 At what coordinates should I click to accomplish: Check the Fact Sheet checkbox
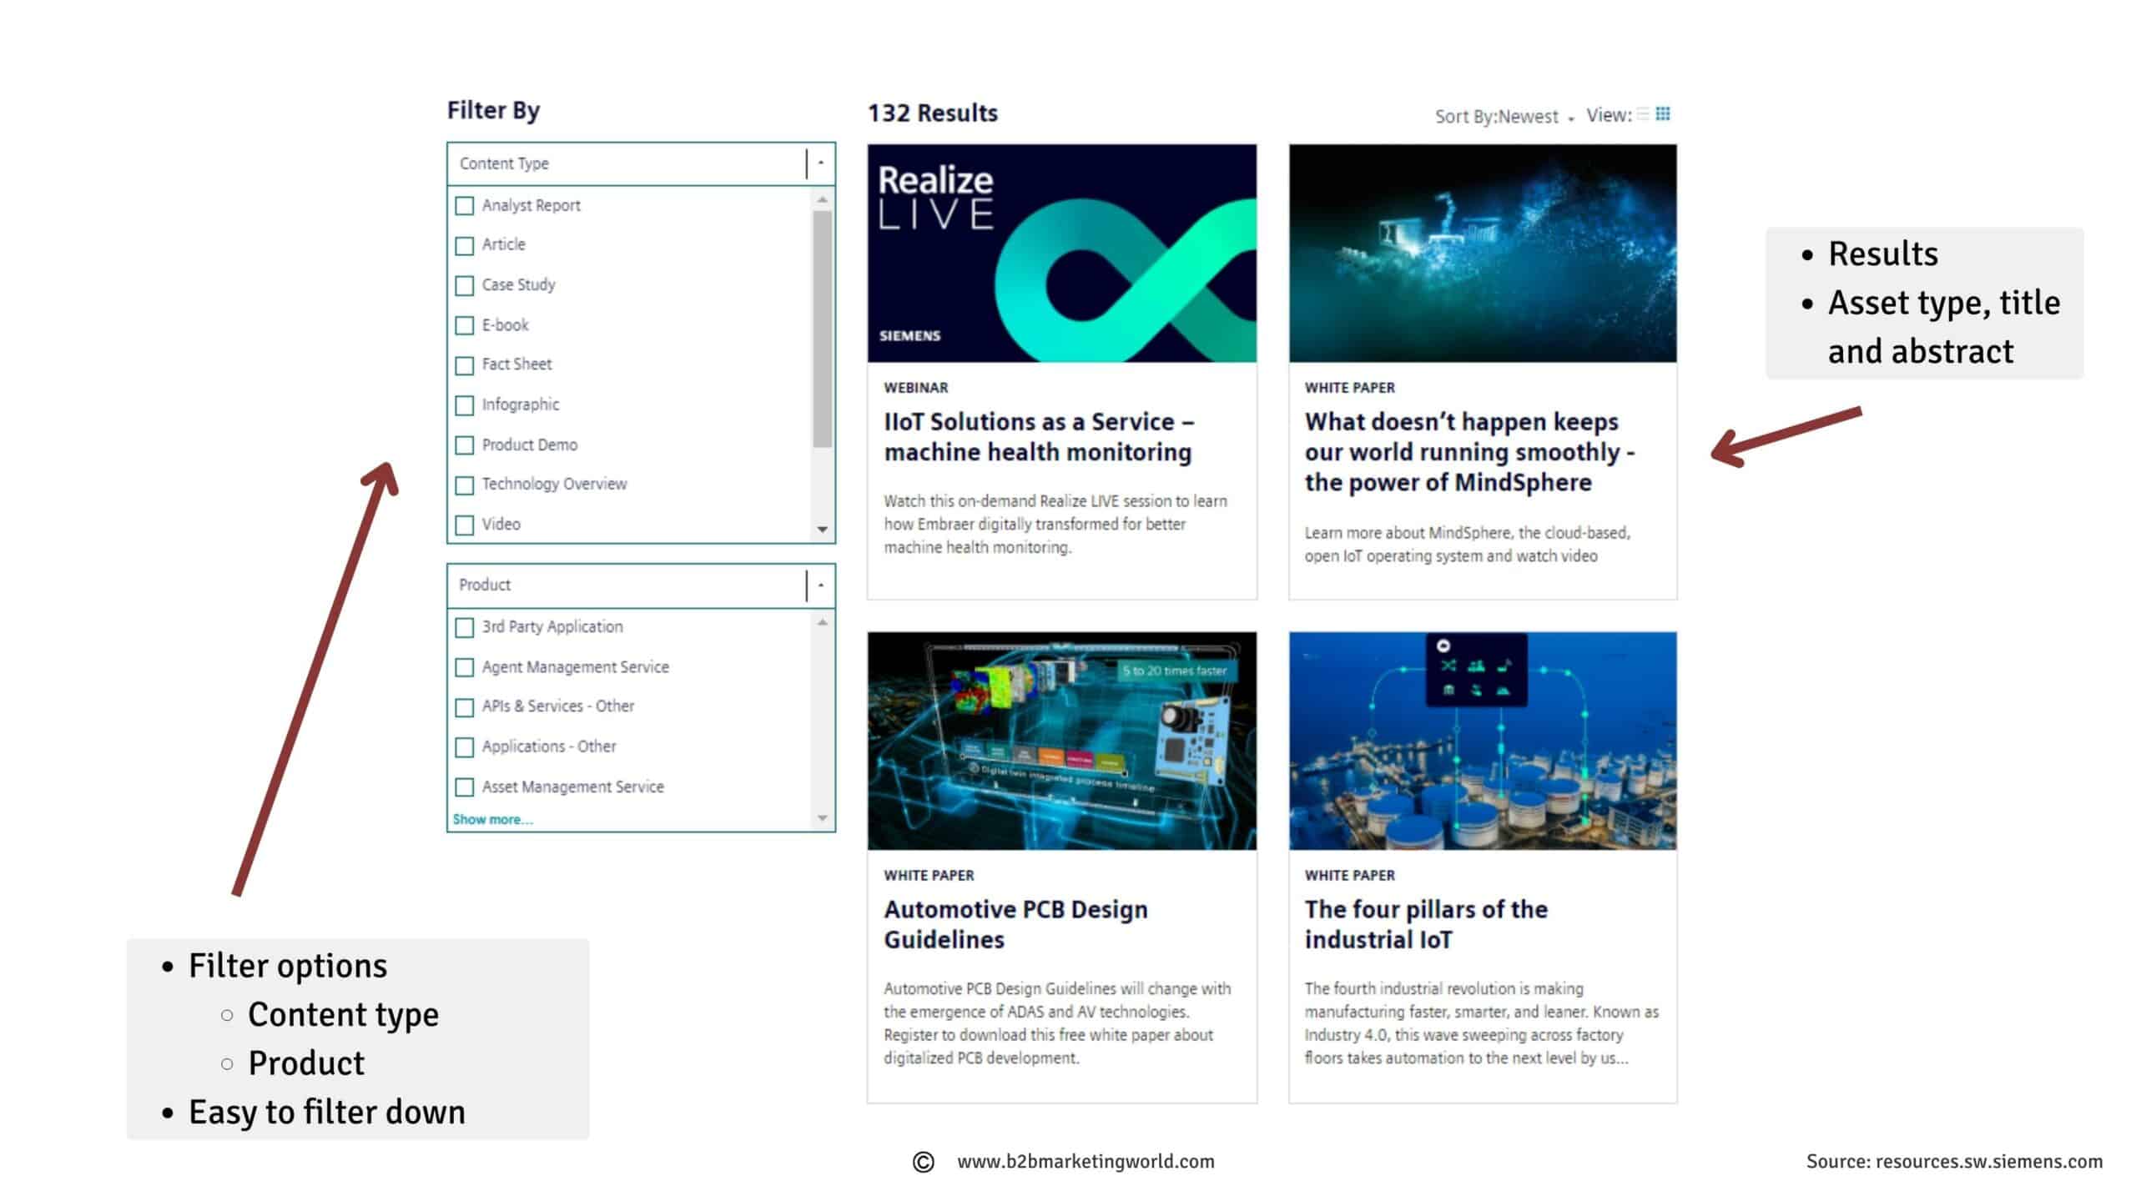465,365
